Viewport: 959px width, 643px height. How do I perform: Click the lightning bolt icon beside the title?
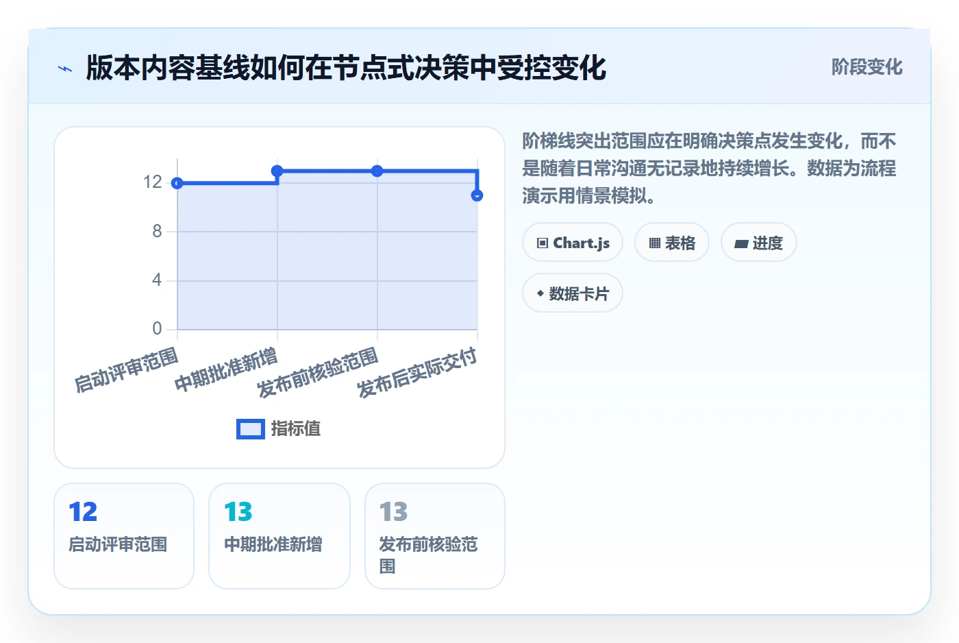[65, 69]
